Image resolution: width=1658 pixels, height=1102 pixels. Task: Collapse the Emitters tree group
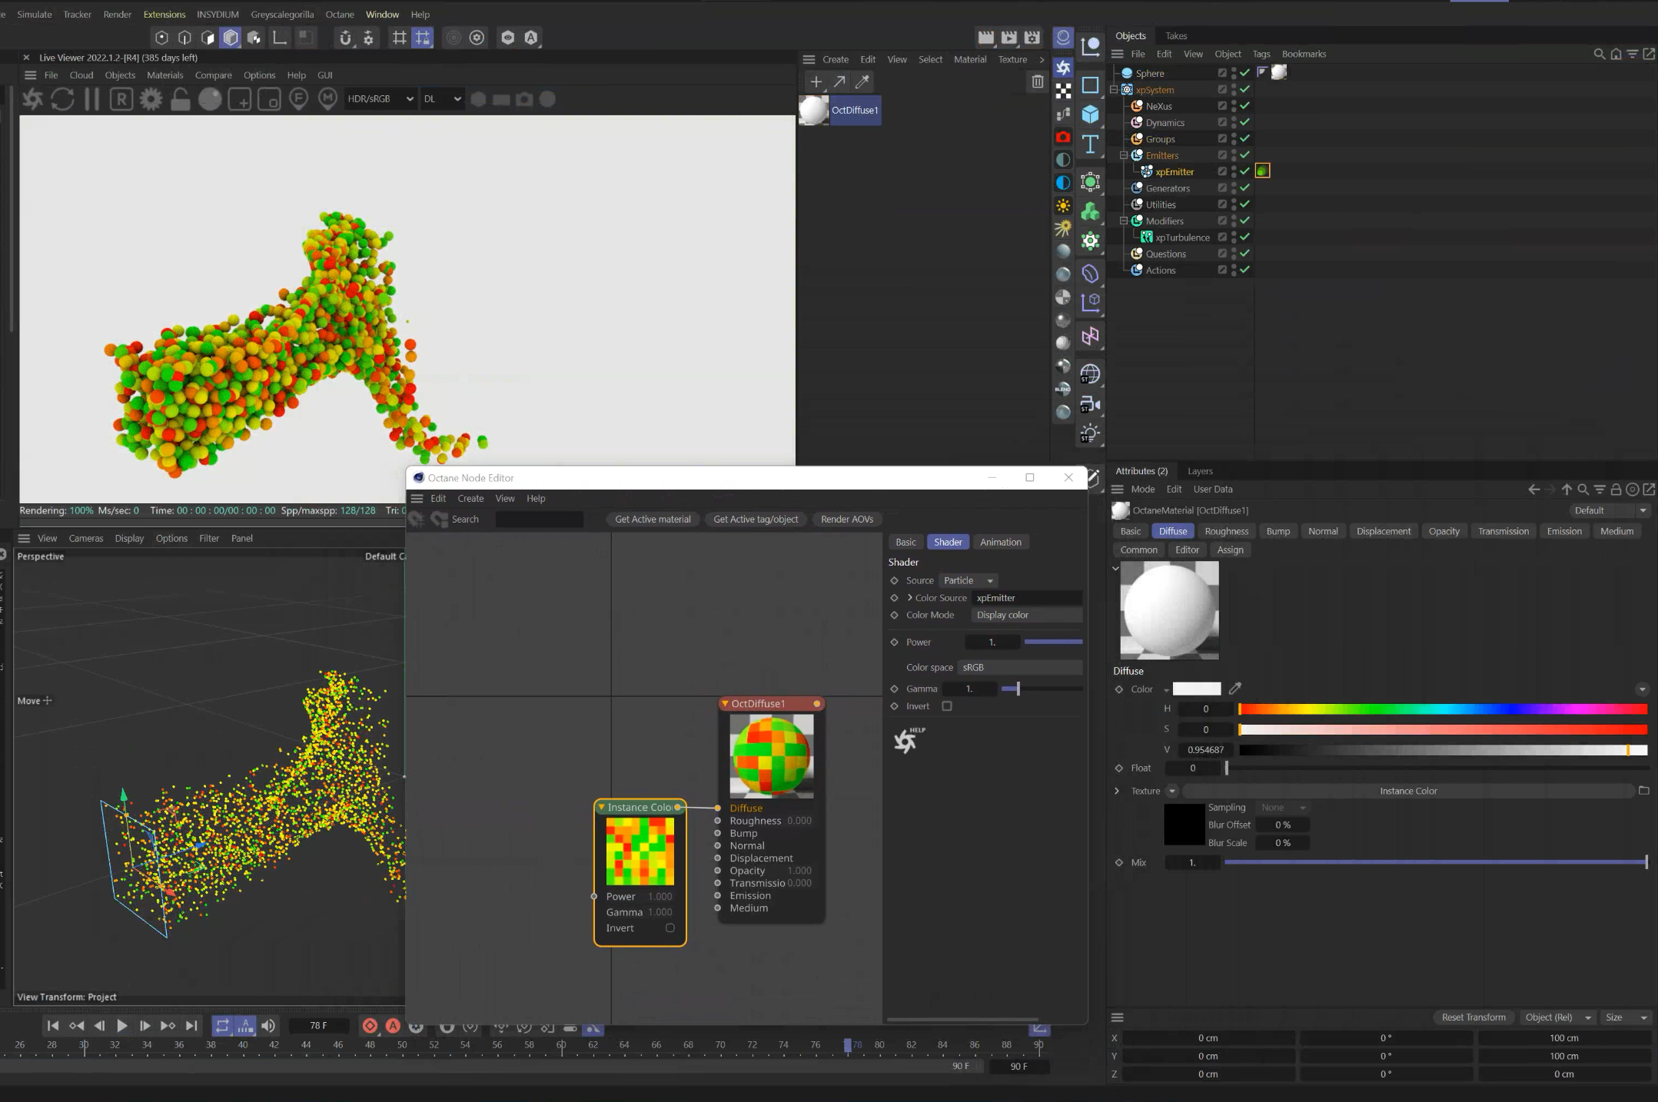(1124, 155)
